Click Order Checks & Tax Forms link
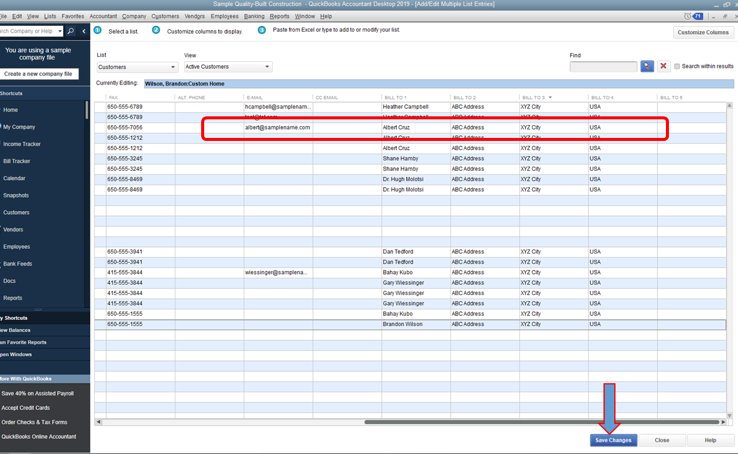 pos(34,422)
